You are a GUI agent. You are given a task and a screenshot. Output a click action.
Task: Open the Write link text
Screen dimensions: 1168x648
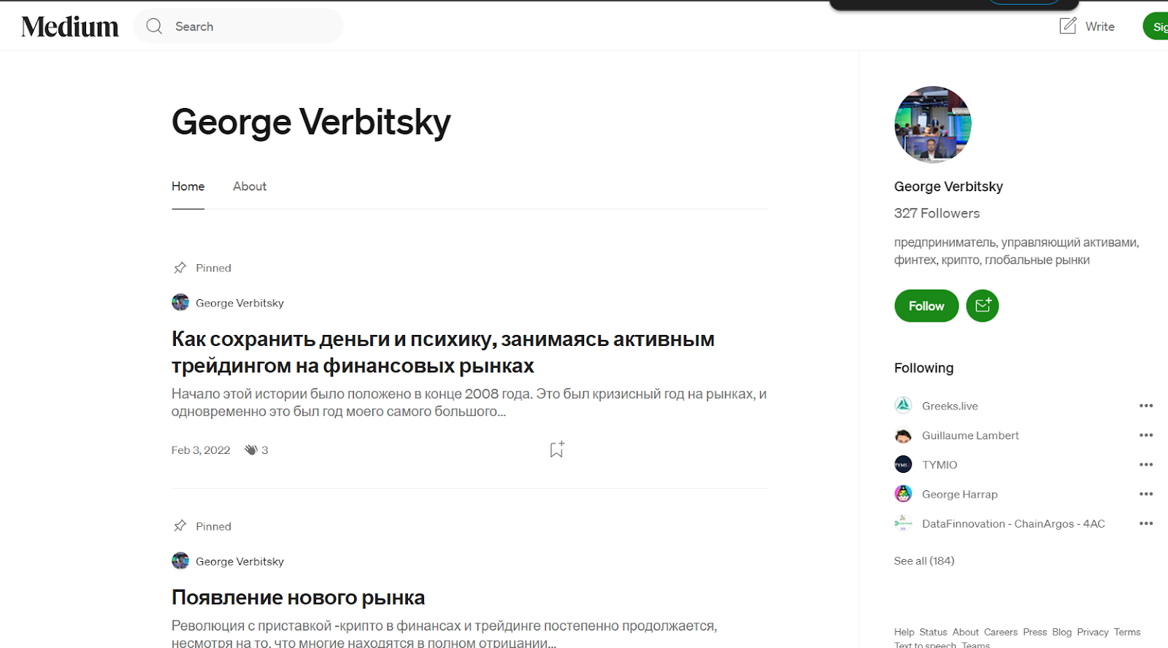1099,26
